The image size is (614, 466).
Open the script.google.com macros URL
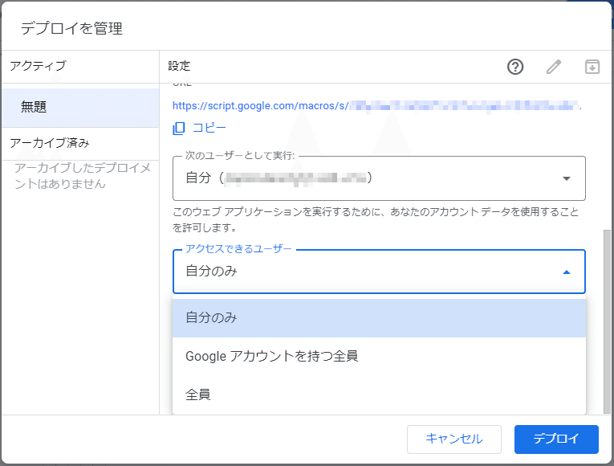coord(376,106)
